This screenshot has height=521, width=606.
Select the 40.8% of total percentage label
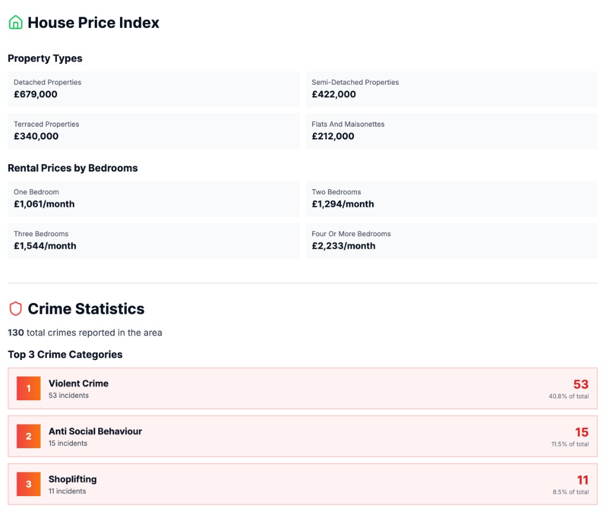click(x=569, y=397)
